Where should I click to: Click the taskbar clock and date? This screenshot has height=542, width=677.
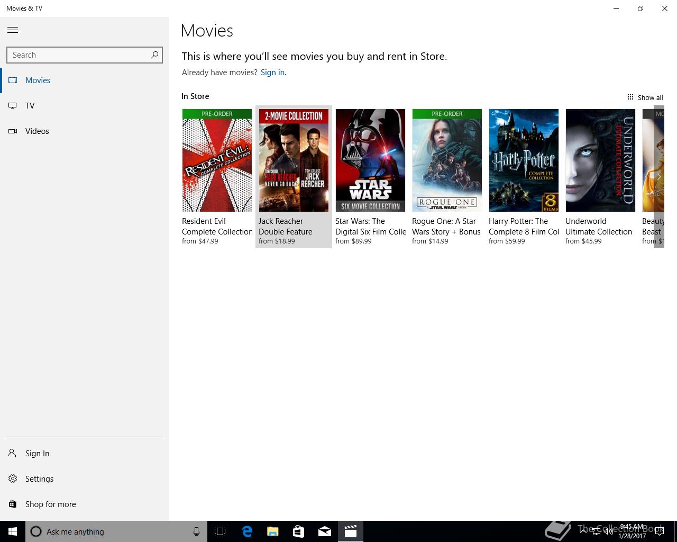click(x=632, y=531)
